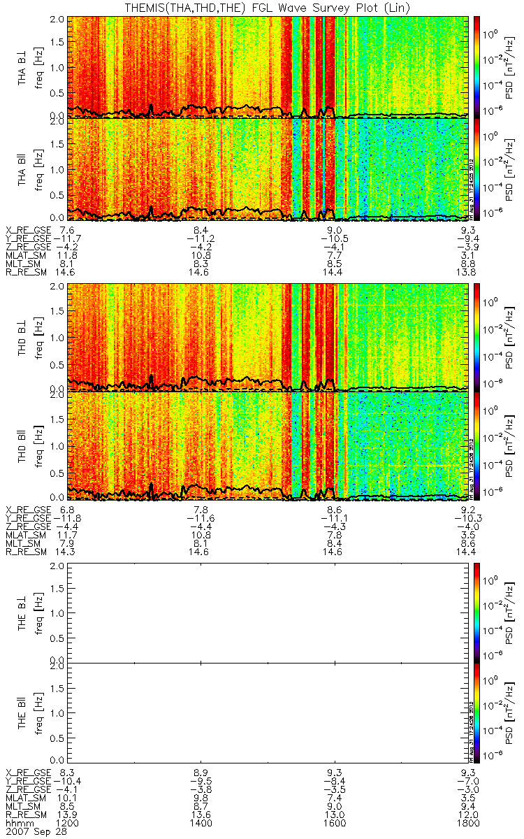Click the THE B∥ axis label
The image size is (524, 839).
point(22,714)
